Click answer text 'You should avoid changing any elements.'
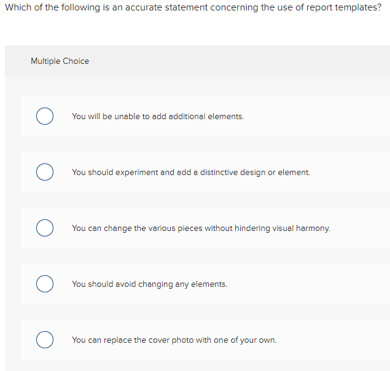390x371 pixels. (x=150, y=284)
